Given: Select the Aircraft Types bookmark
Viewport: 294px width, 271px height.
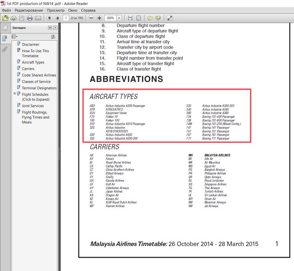Looking at the screenshot, I should coord(33,63).
